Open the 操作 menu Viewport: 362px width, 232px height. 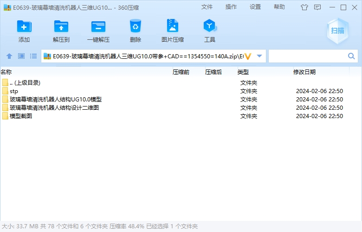tap(231, 7)
